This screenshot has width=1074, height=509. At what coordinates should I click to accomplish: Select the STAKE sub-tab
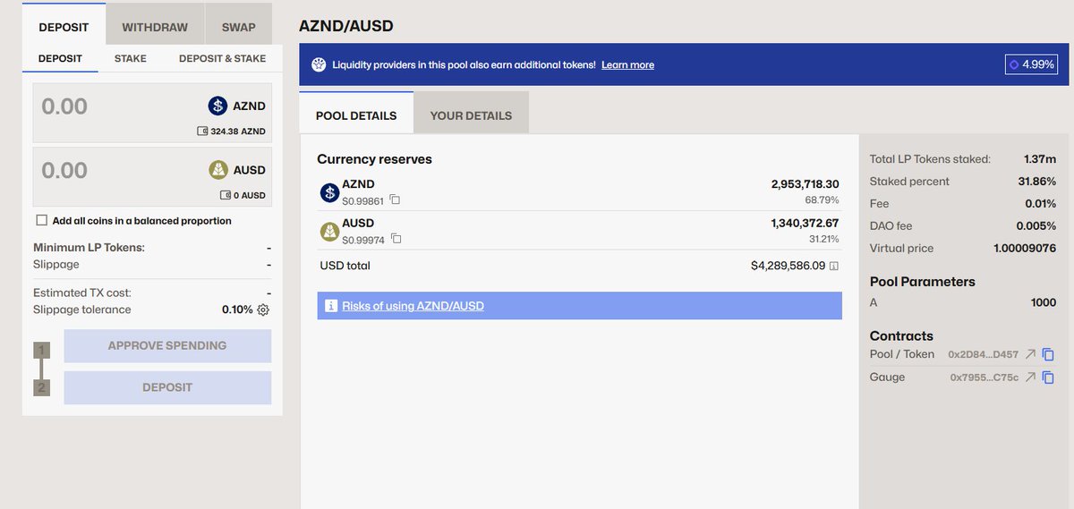(131, 58)
